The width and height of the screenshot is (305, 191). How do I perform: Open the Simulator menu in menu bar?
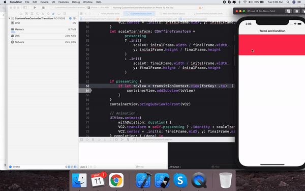[x=16, y=2]
